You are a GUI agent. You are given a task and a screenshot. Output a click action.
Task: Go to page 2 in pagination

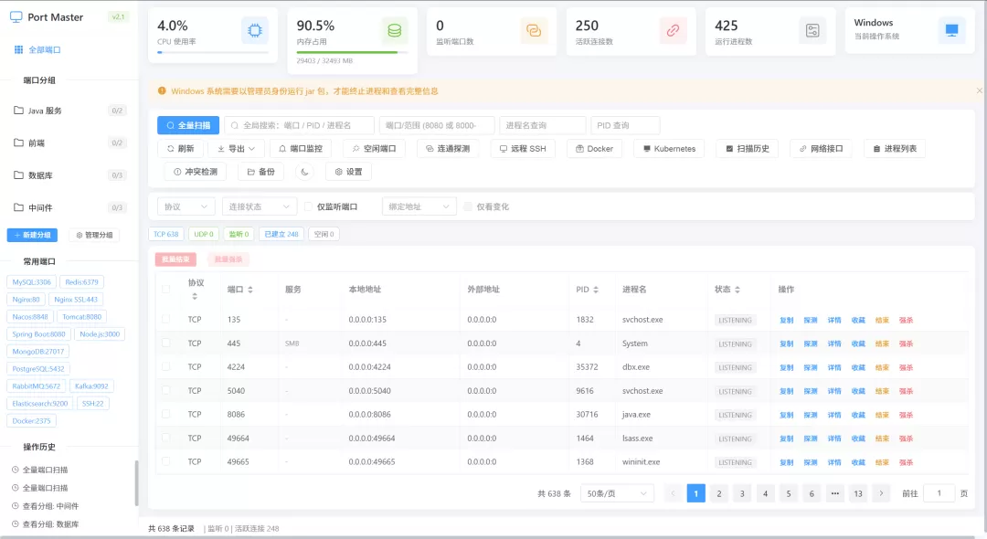coord(719,493)
